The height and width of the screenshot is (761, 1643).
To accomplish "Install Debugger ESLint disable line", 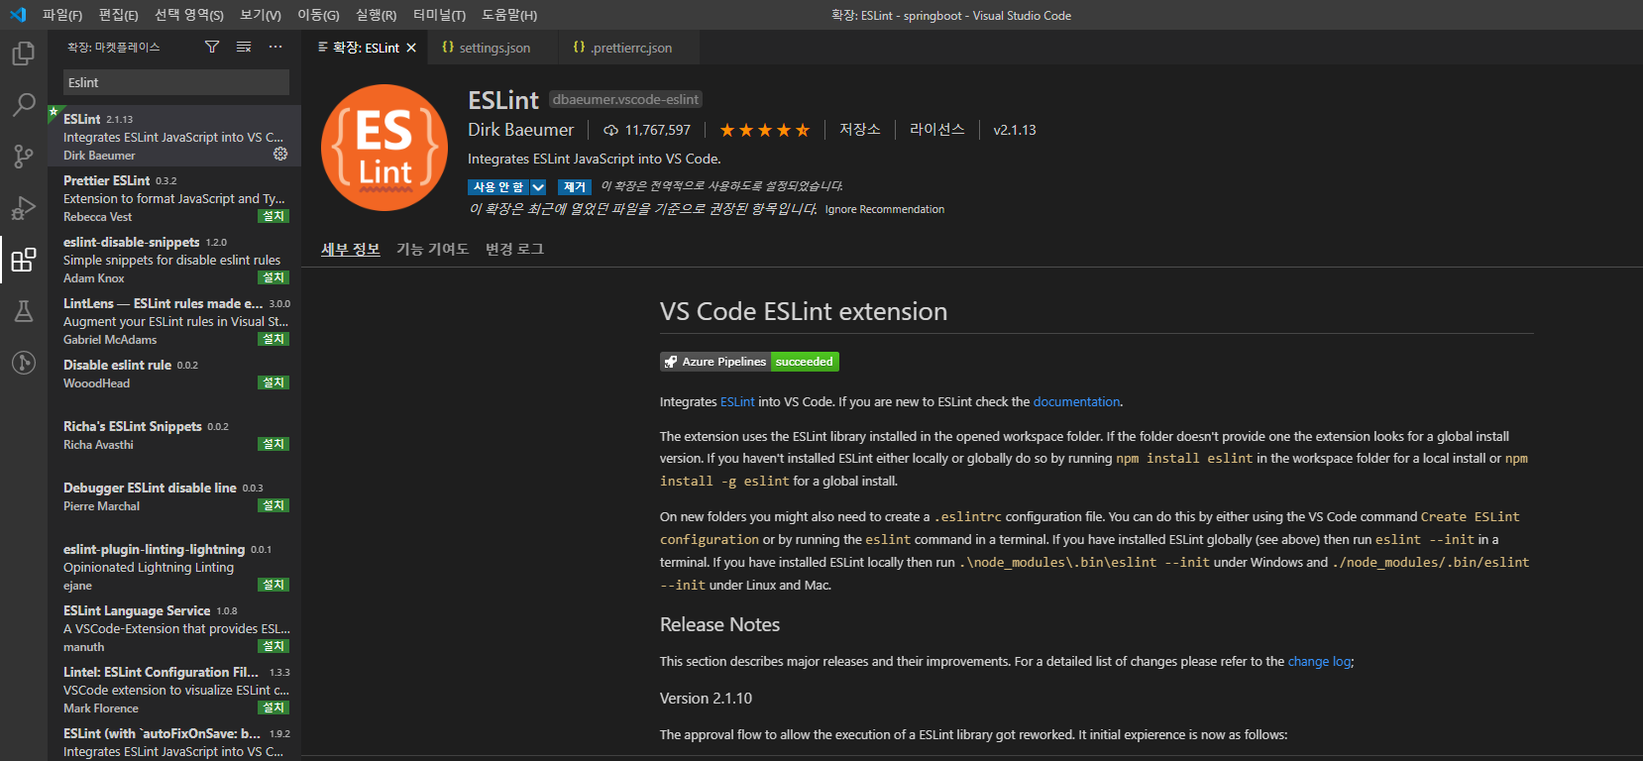I will point(274,505).
